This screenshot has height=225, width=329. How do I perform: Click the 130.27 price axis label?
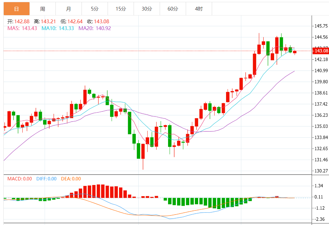tap(321, 171)
